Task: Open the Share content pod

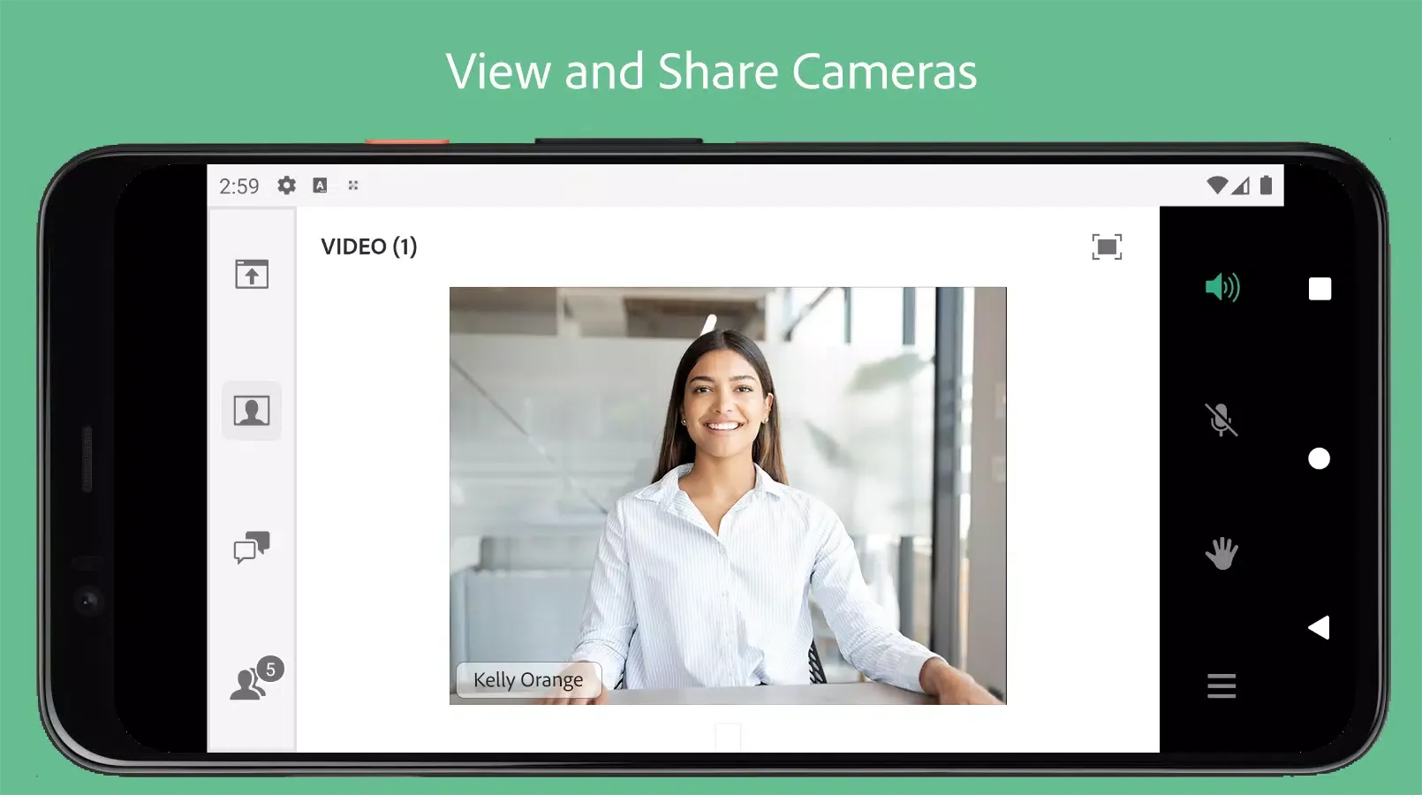Action: (x=251, y=274)
